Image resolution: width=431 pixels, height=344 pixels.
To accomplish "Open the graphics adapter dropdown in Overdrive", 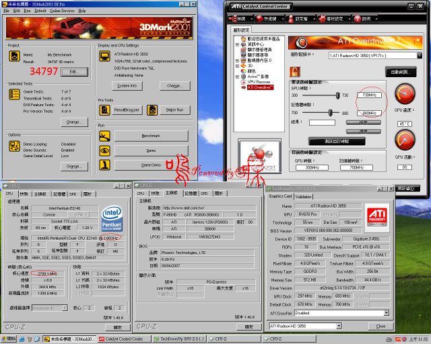I will [420, 55].
